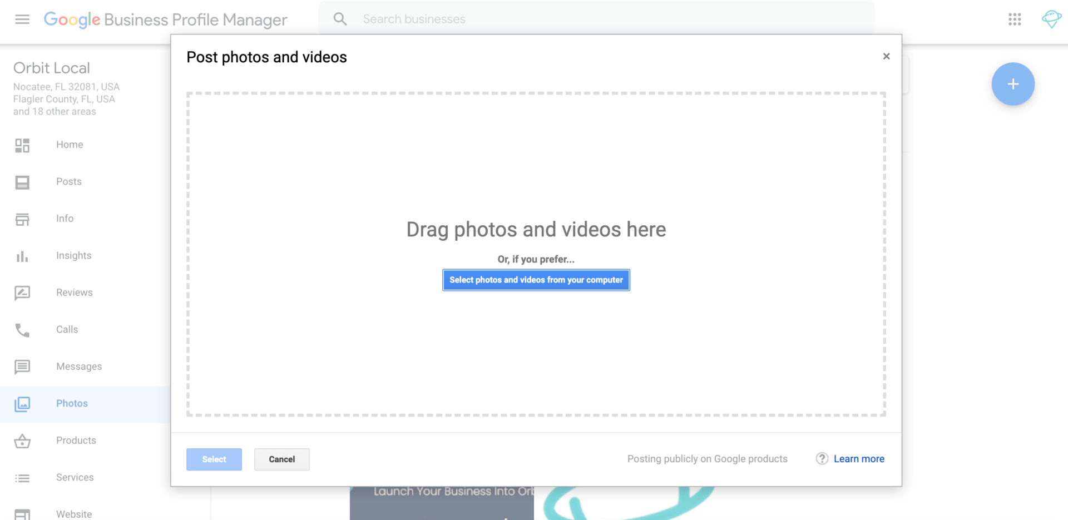Open Insights via the bar chart icon
The image size is (1068, 520).
click(x=22, y=256)
